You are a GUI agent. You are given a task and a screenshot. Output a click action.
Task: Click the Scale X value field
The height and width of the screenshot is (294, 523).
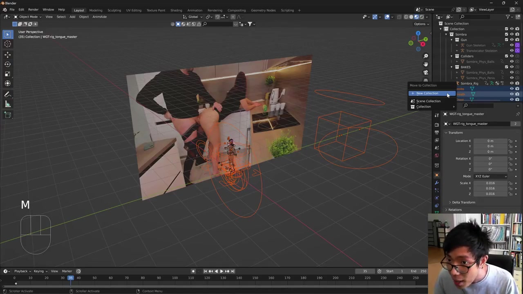tap(490, 183)
